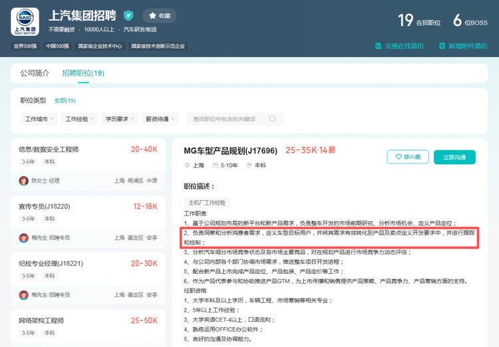
Task: Open the 信息/数据安全工程师 job card
Action: pos(49,150)
